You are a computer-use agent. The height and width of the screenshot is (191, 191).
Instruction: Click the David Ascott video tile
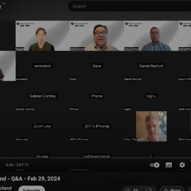pos(97,36)
